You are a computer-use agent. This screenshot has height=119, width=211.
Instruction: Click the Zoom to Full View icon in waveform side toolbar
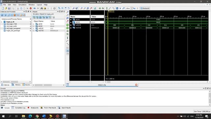point(68,18)
